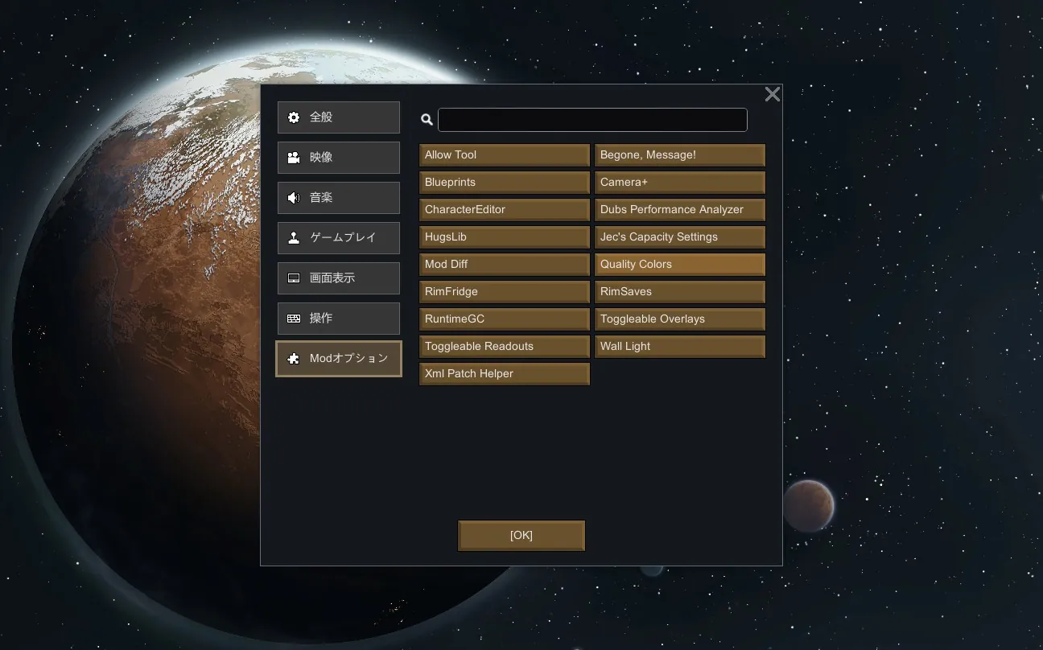
Task: Click the camera icon beside 映像
Action: (294, 158)
